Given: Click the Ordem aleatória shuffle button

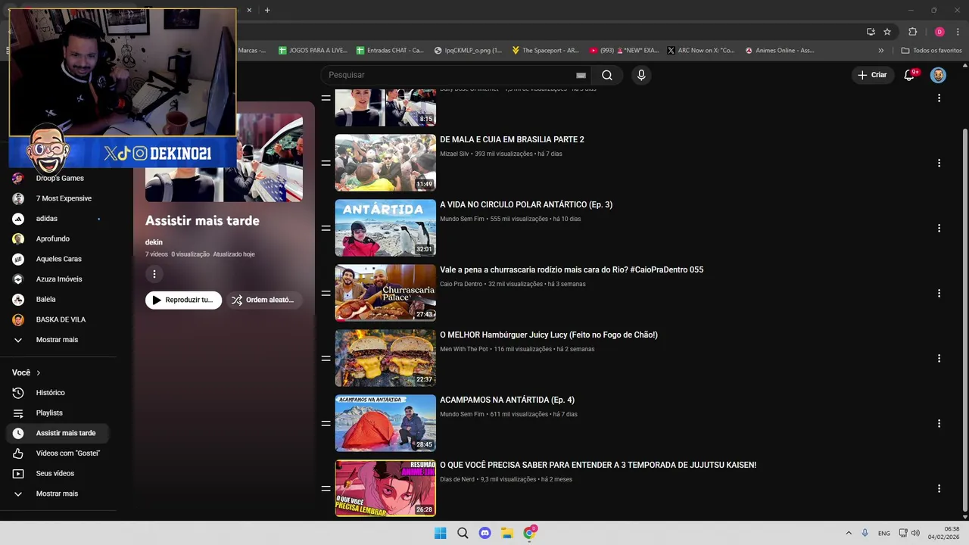Looking at the screenshot, I should [x=263, y=300].
